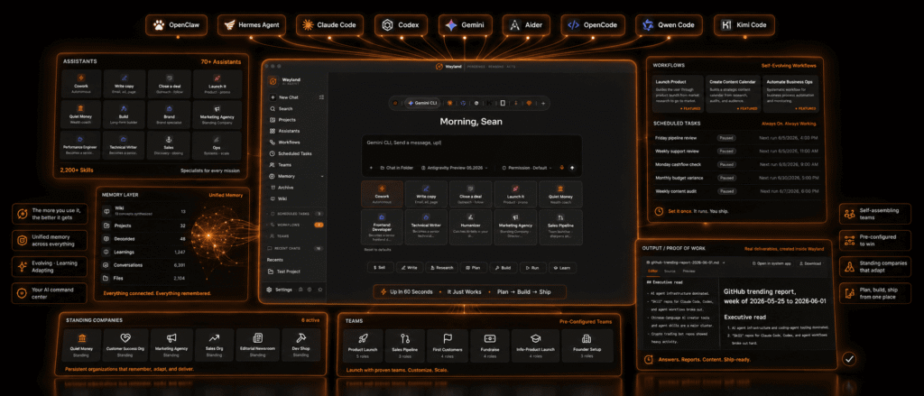Image resolution: width=924 pixels, height=396 pixels.
Task: Select the Hermes Agent badge
Action: pyautogui.click(x=253, y=25)
